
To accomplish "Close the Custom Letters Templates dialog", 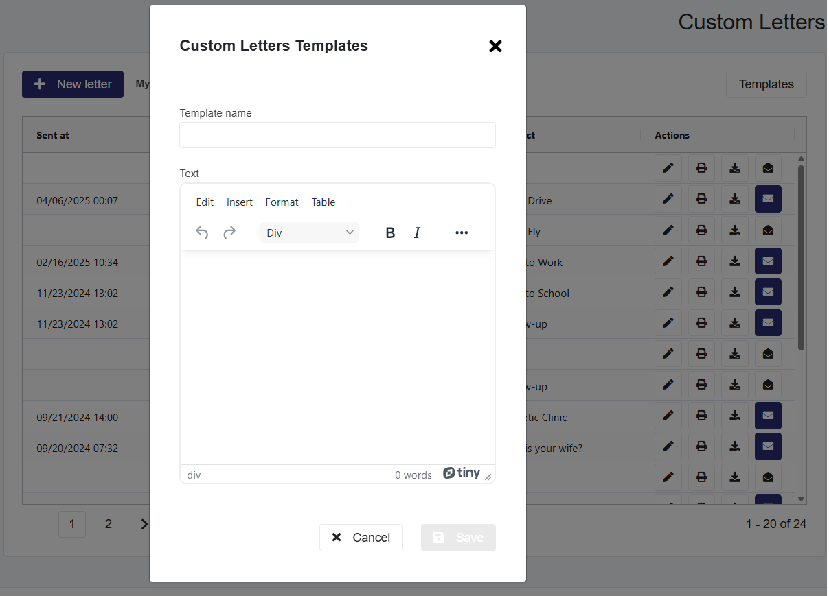I will click(x=495, y=46).
